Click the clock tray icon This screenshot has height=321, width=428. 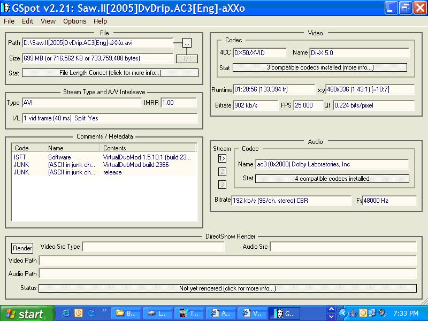coord(363,313)
